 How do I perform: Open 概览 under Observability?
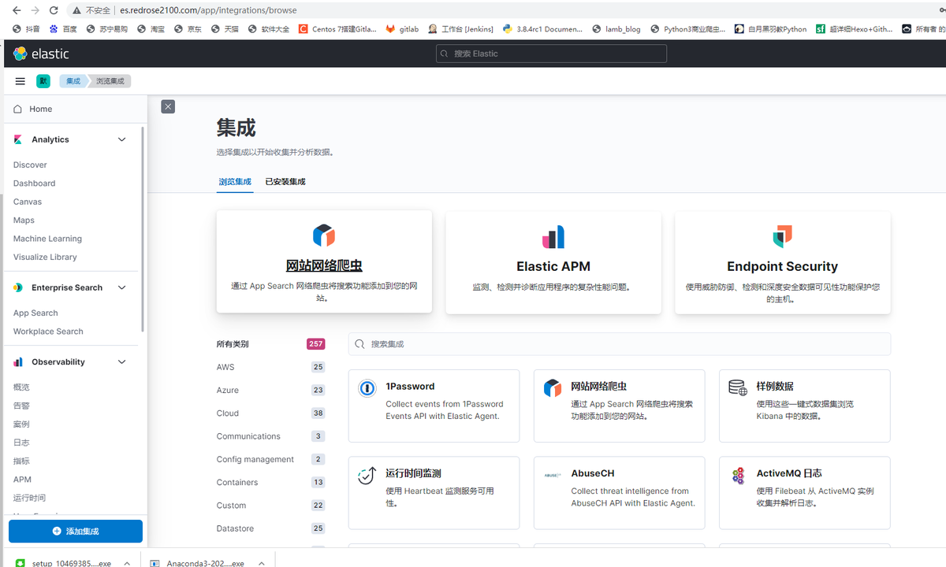21,387
